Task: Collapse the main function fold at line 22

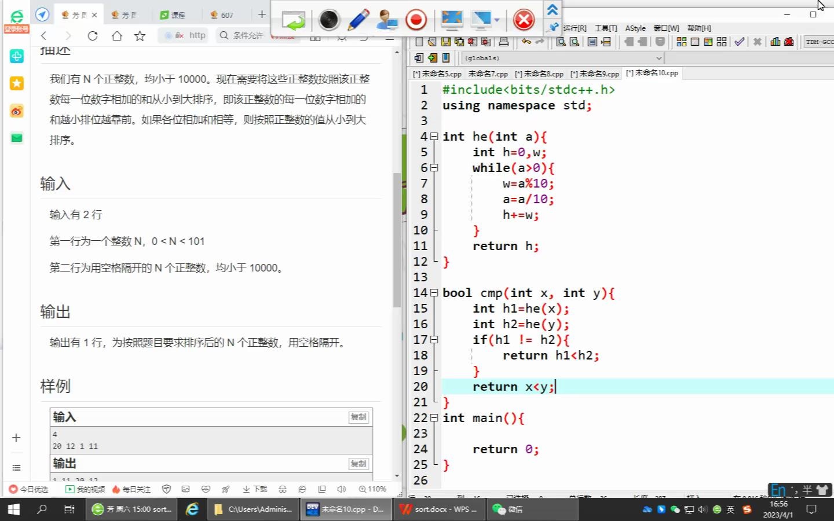Action: pos(434,418)
